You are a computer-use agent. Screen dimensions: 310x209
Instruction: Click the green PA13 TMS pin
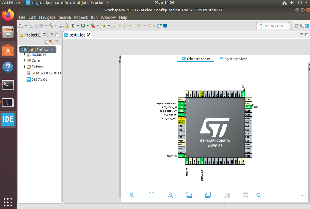(248, 107)
